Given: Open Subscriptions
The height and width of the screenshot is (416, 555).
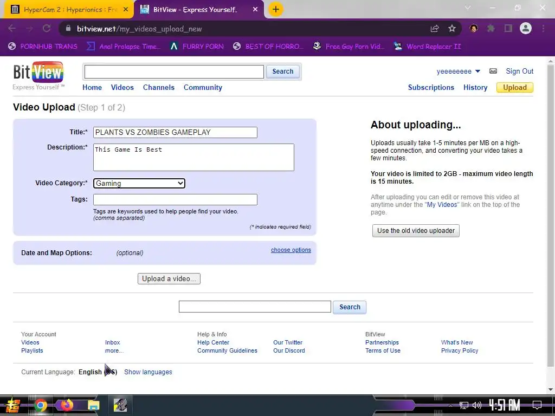Looking at the screenshot, I should point(431,87).
